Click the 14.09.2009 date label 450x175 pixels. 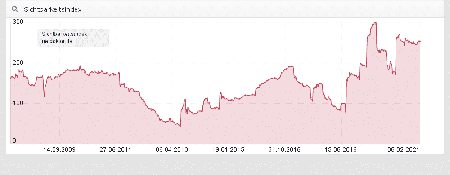[x=59, y=149]
